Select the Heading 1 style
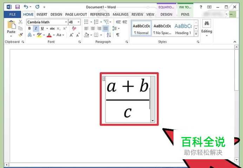 (x=183, y=28)
